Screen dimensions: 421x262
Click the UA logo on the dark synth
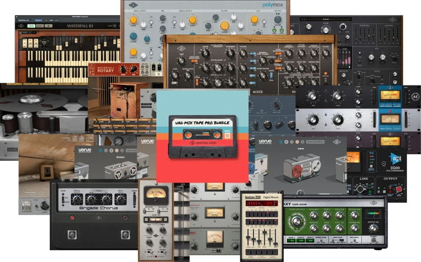pos(393,20)
